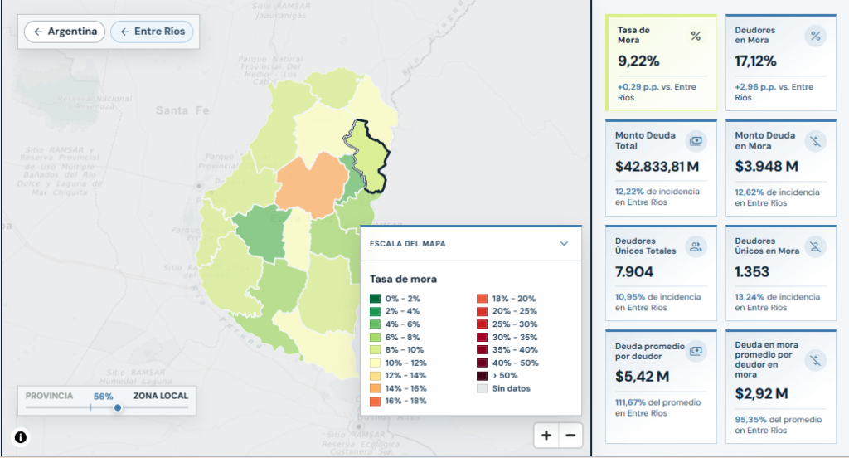849x458 pixels.
Task: Click the 10% - 12% legend label
Action: click(405, 363)
